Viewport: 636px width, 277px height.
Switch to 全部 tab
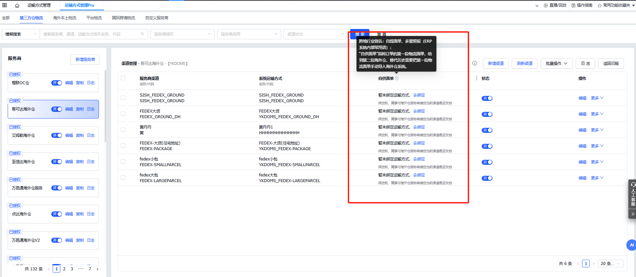6,18
